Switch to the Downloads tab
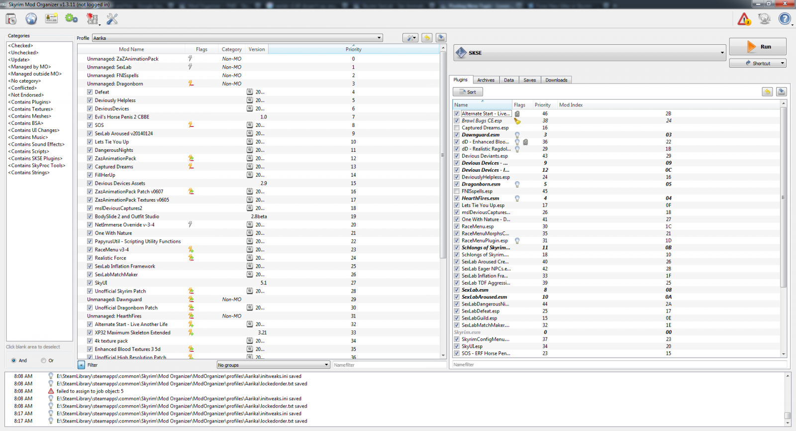 556,80
